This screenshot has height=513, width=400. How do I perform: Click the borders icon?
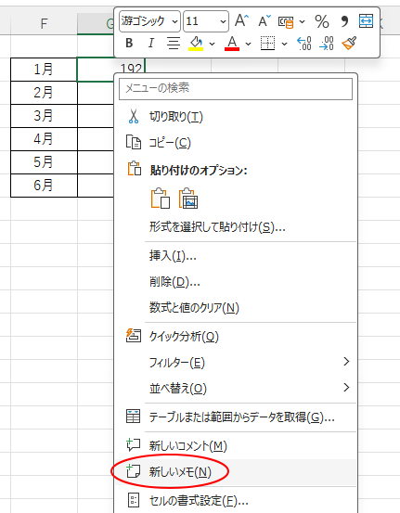[x=267, y=43]
